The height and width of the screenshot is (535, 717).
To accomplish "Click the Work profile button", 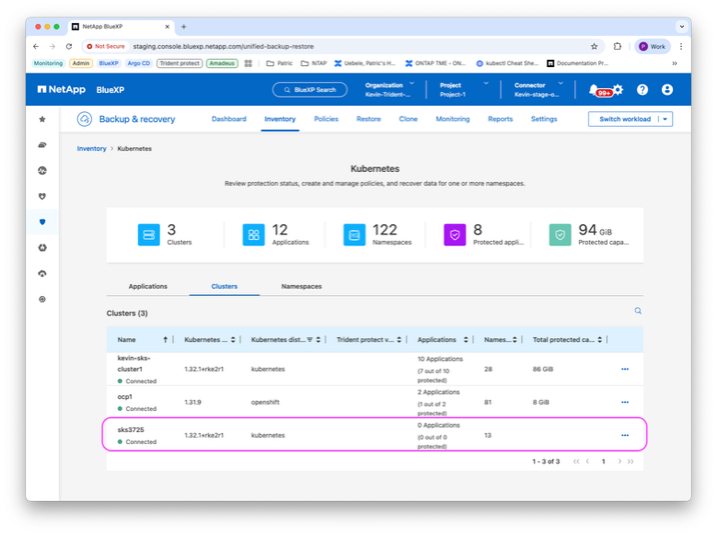I will click(652, 46).
